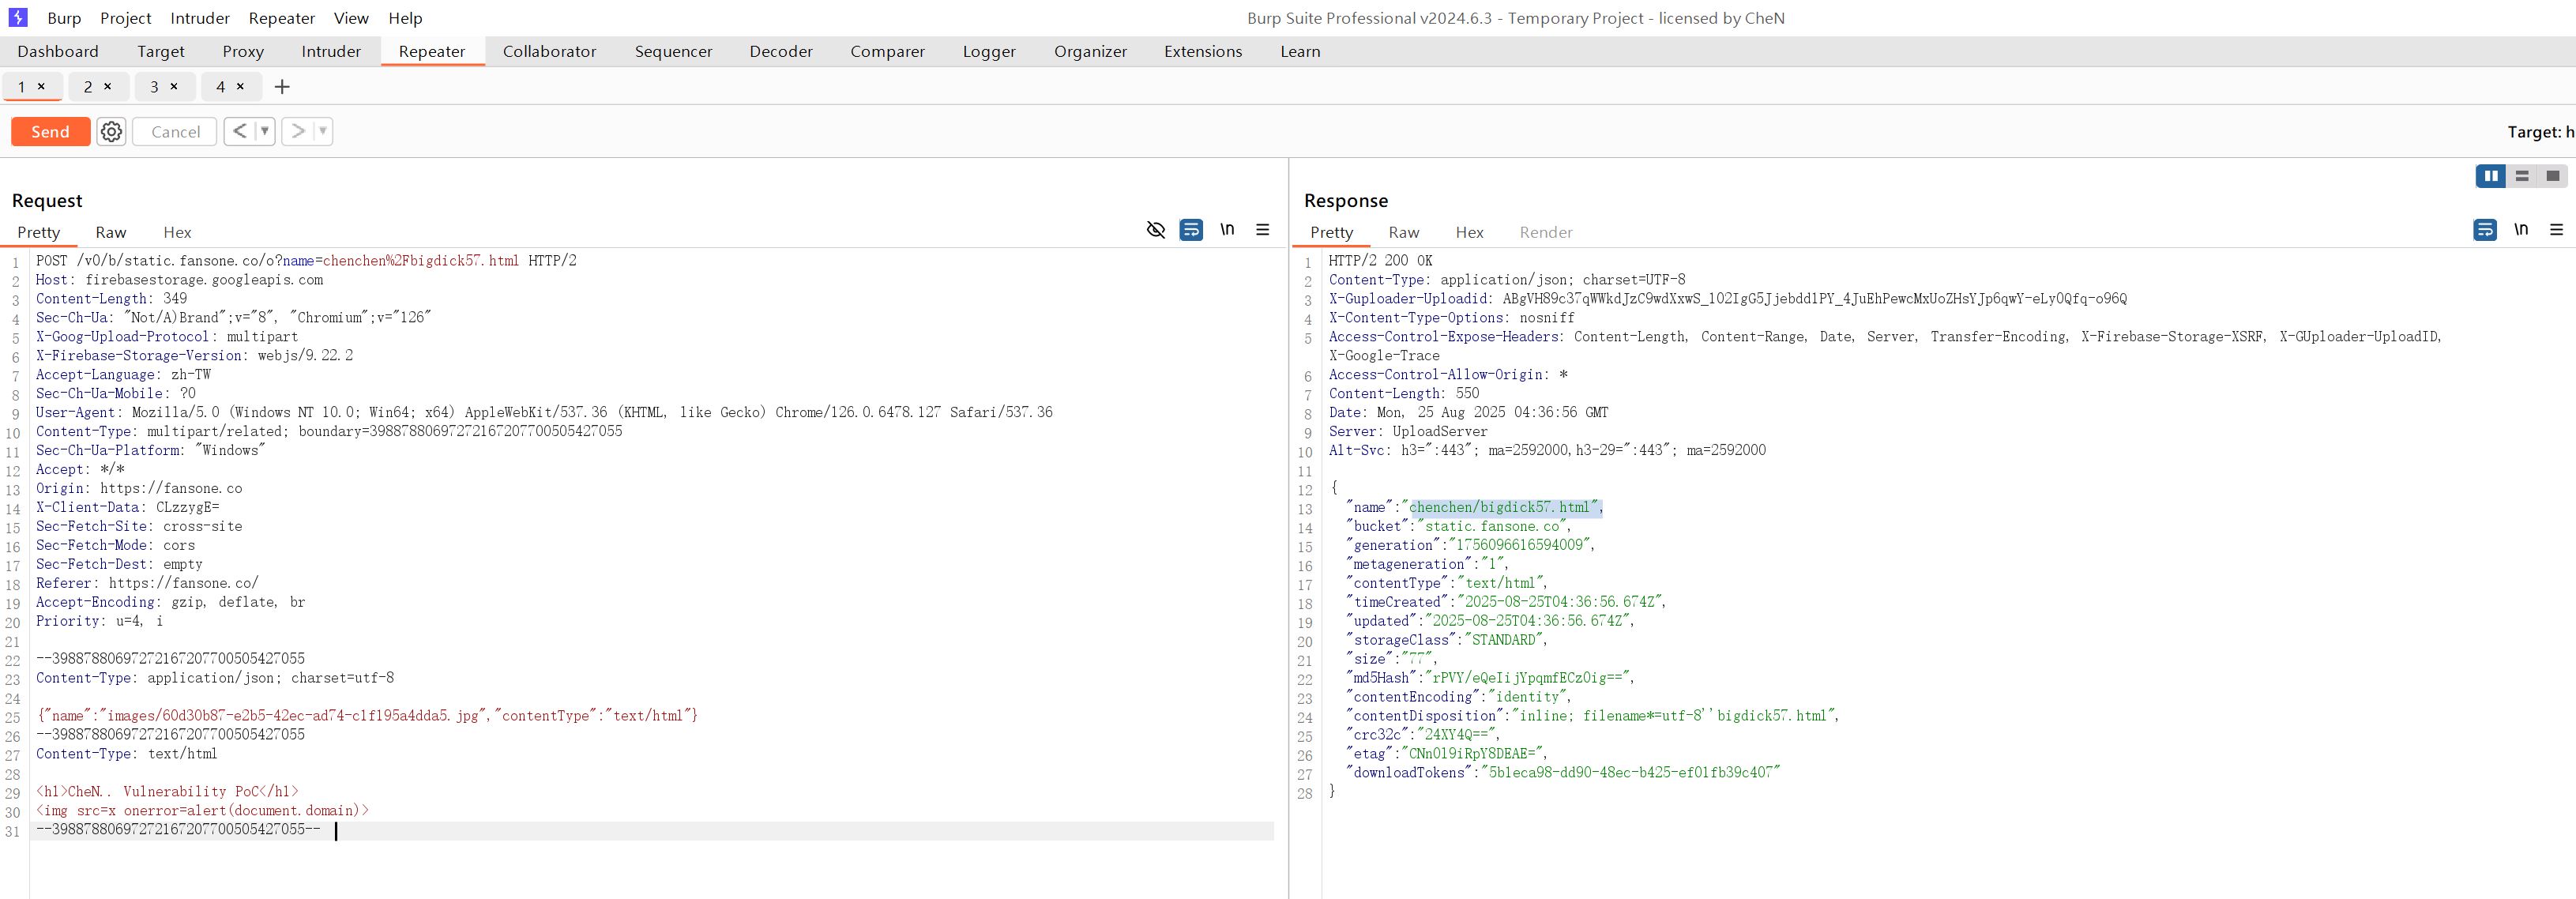Show Request in Raw view
The width and height of the screenshot is (2576, 899).
(110, 232)
